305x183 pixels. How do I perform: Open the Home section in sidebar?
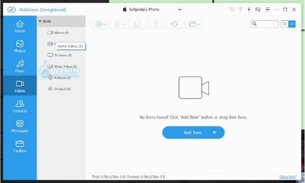(x=20, y=26)
